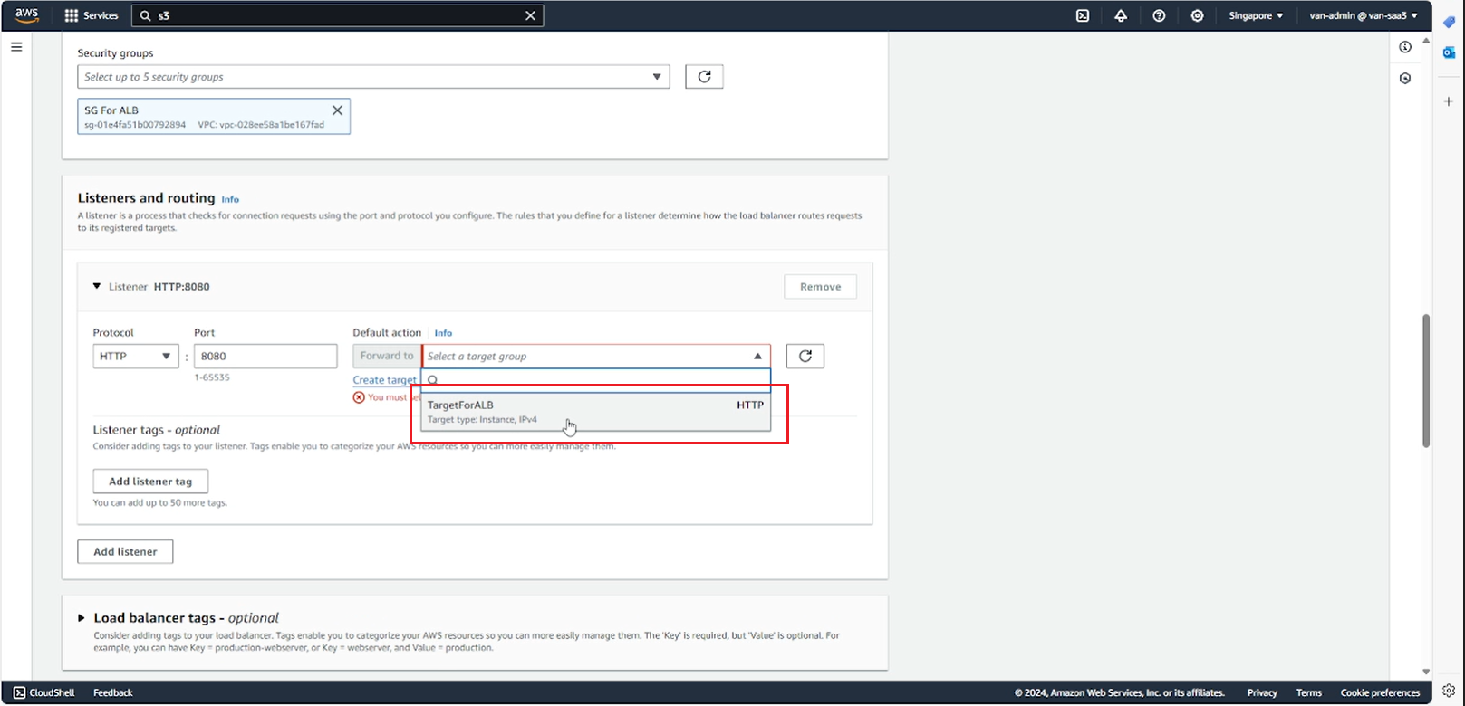Screen dimensions: 1465x706
Task: Click the Create target group link
Action: [x=385, y=380]
